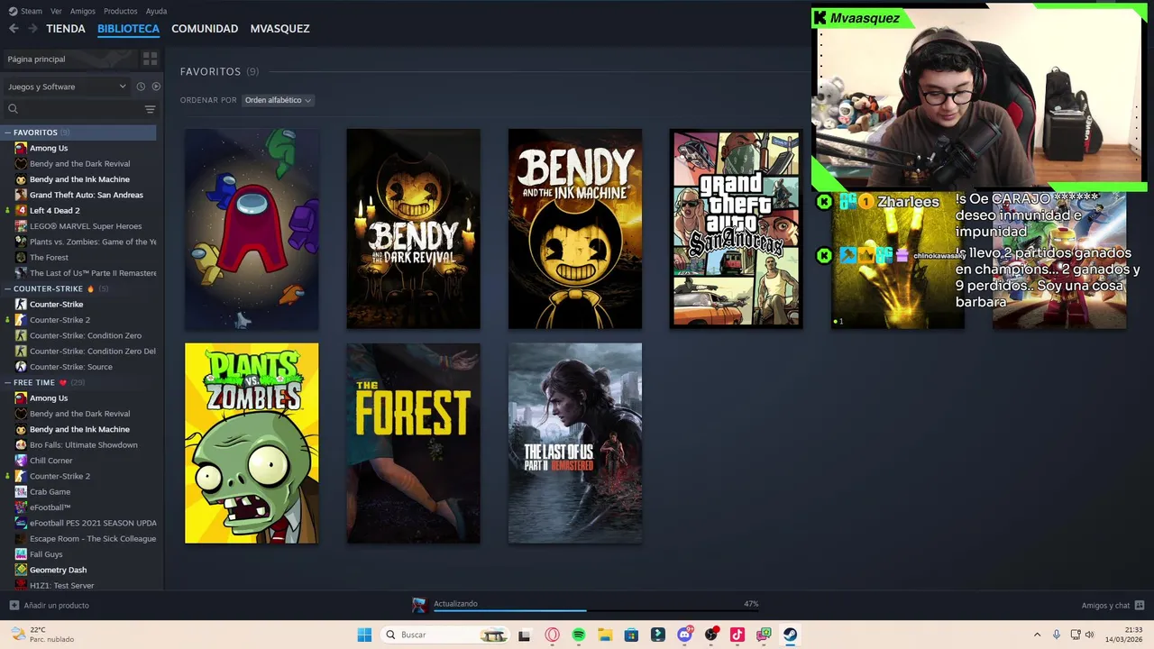This screenshot has width=1154, height=649.
Task: Click the Geometry Dash game icon
Action: coord(21,570)
